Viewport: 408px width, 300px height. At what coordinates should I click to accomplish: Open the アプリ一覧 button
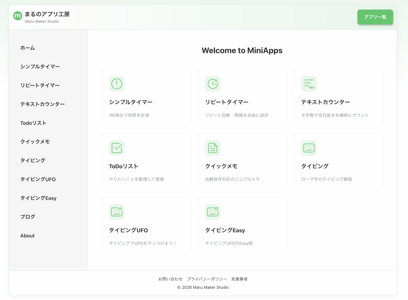pyautogui.click(x=375, y=17)
